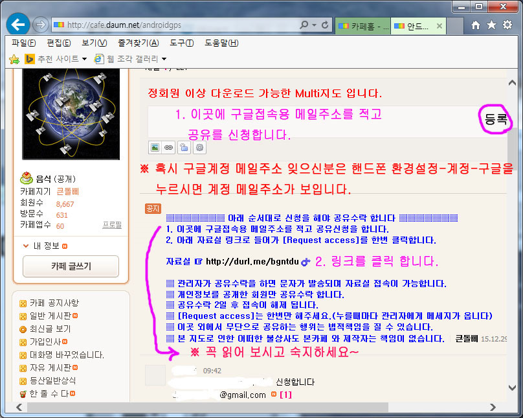Click the http://durl.me/bgntdu link
Image resolution: width=523 pixels, height=418 pixels.
tap(252, 261)
